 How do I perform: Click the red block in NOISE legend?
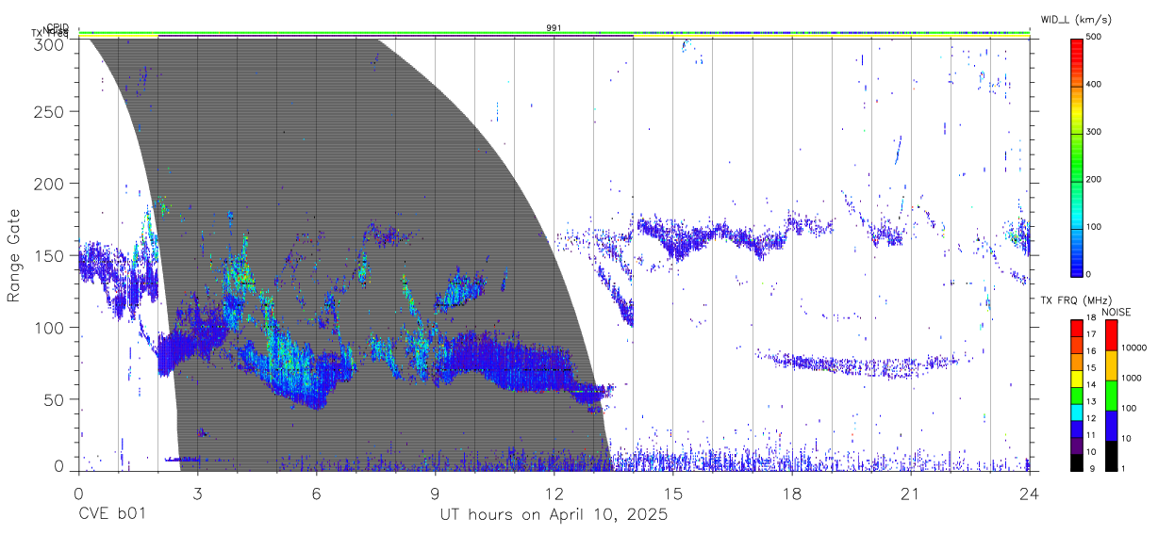(1111, 335)
